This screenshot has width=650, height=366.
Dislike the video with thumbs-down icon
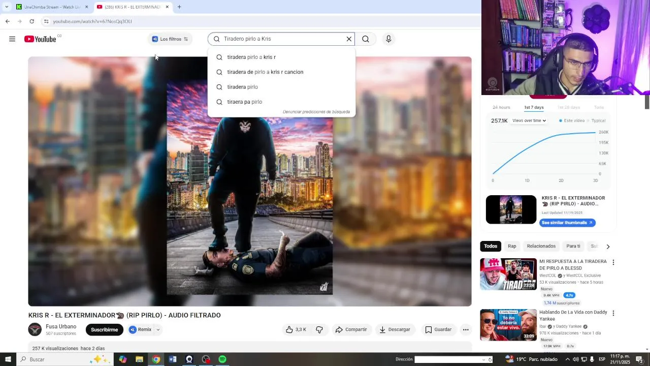click(319, 329)
